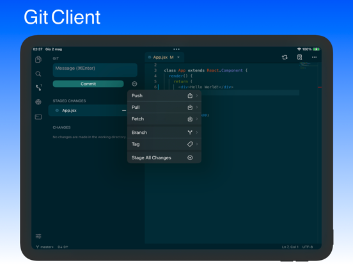
Task: Expand the Push submenu chevron
Action: tap(197, 95)
